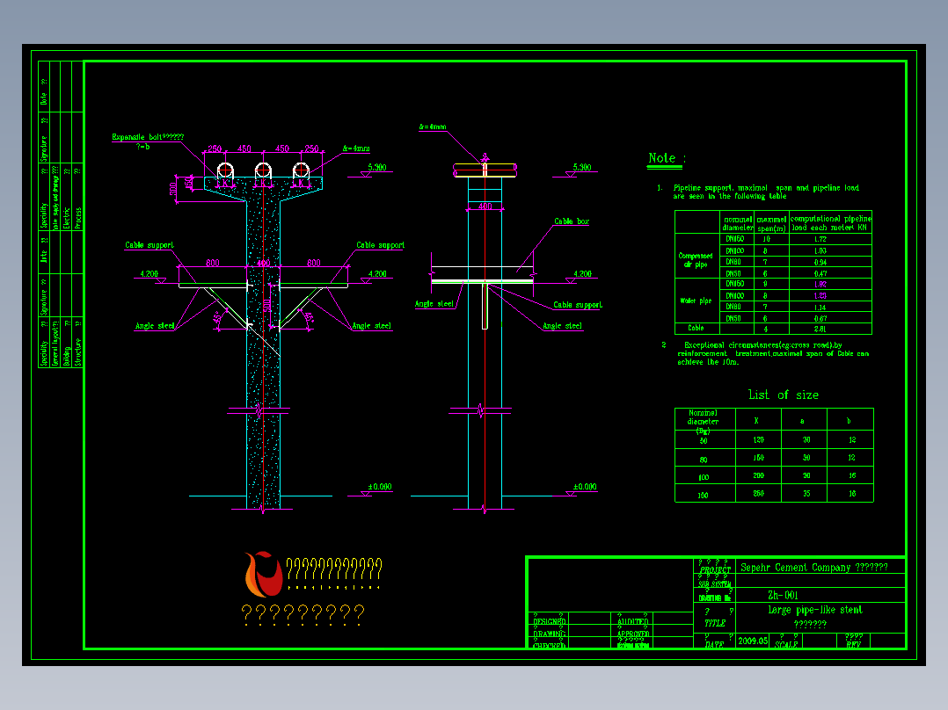Select the 'Water pipe' table cell

tap(696, 301)
